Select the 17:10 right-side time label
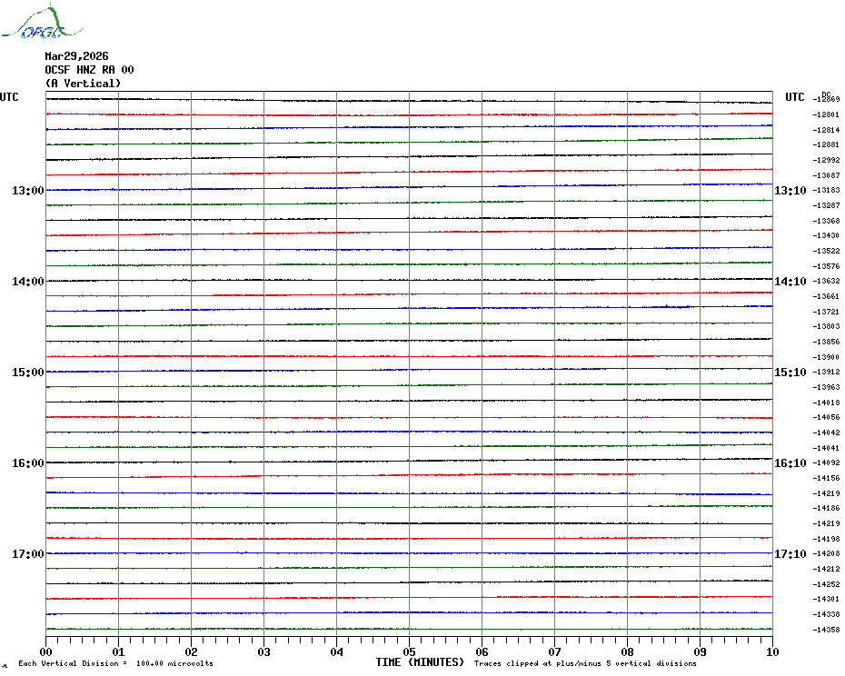The height and width of the screenshot is (676, 845). point(790,554)
